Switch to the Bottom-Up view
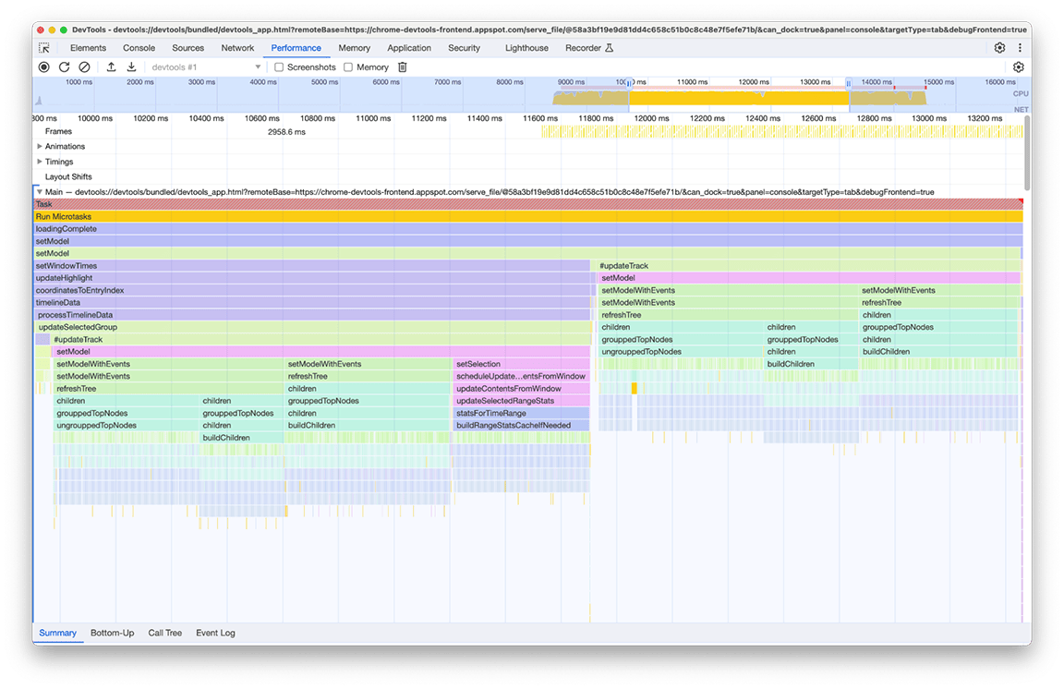1064x689 pixels. click(112, 633)
